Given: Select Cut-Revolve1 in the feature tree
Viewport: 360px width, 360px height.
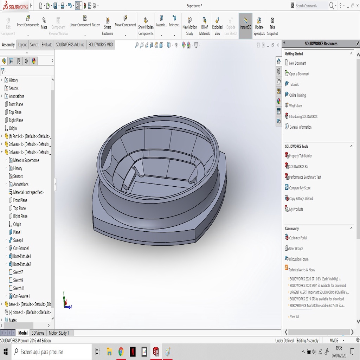Looking at the screenshot, I should 21,296.
